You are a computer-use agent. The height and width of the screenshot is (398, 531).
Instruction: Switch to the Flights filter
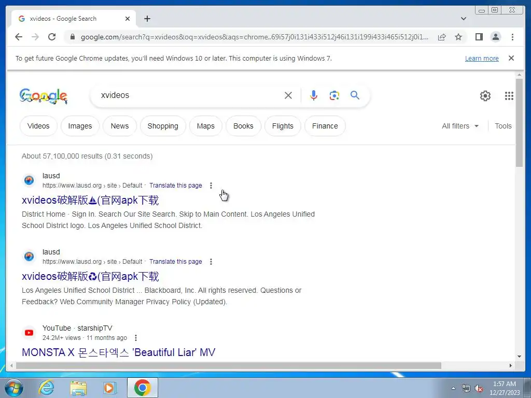tap(283, 126)
